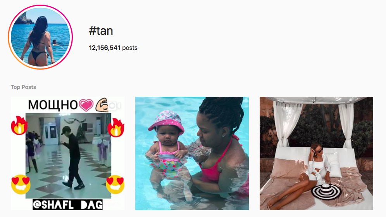Click the 12,156,541 posts count
The height and width of the screenshot is (217, 386).
point(113,48)
